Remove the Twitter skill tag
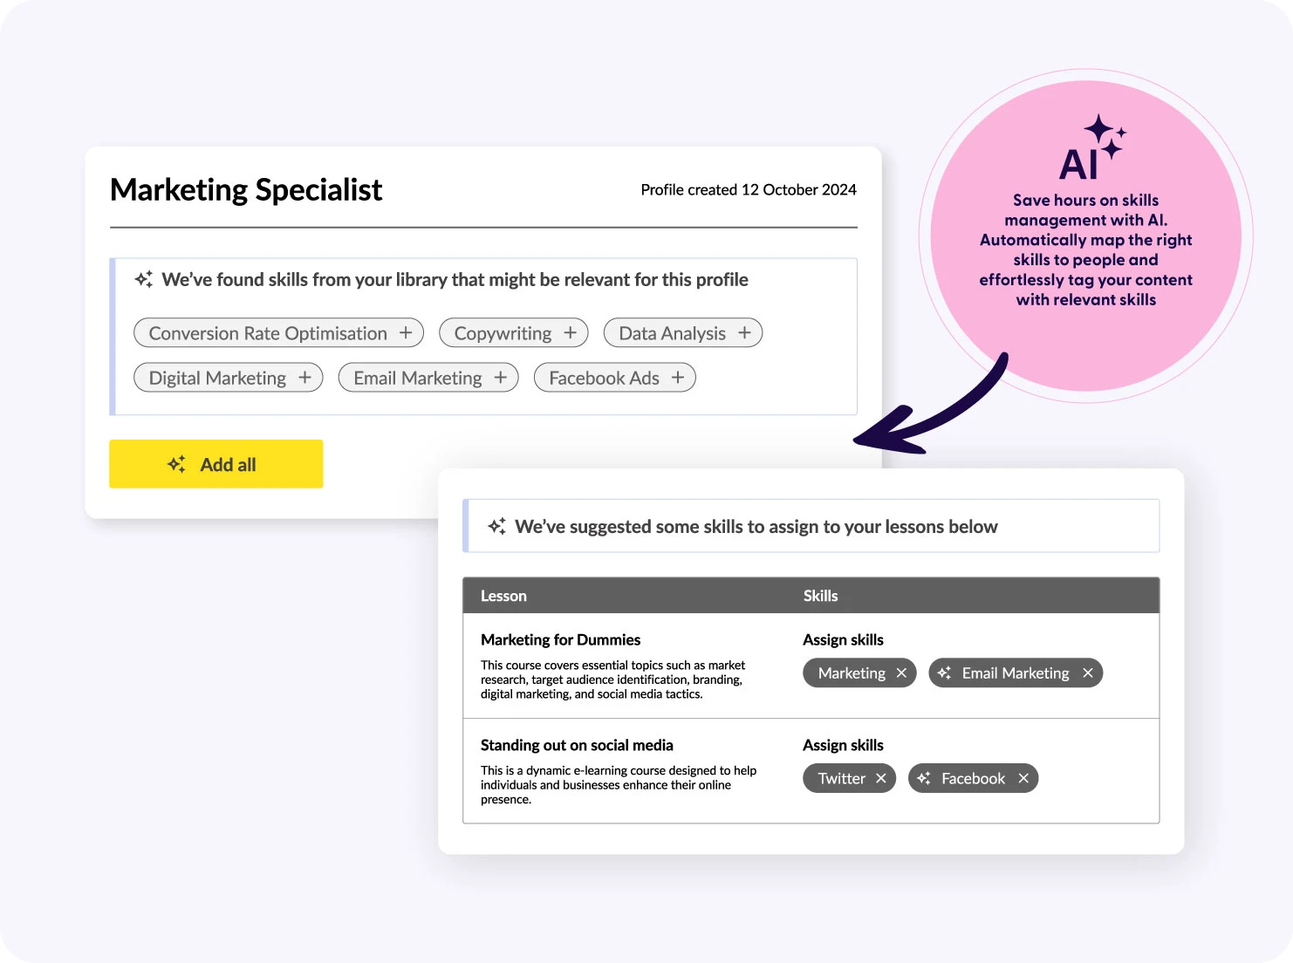This screenshot has width=1293, height=963. pyautogui.click(x=881, y=779)
